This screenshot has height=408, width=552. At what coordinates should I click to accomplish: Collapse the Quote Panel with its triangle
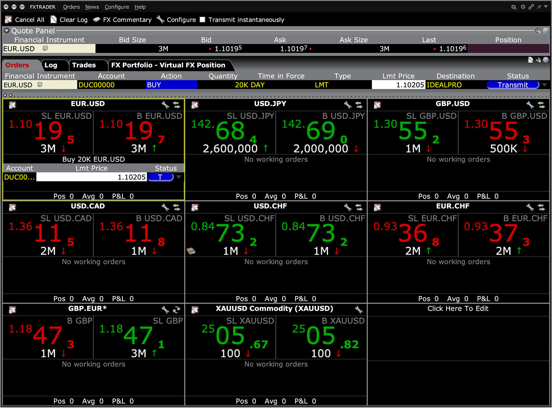(6, 31)
